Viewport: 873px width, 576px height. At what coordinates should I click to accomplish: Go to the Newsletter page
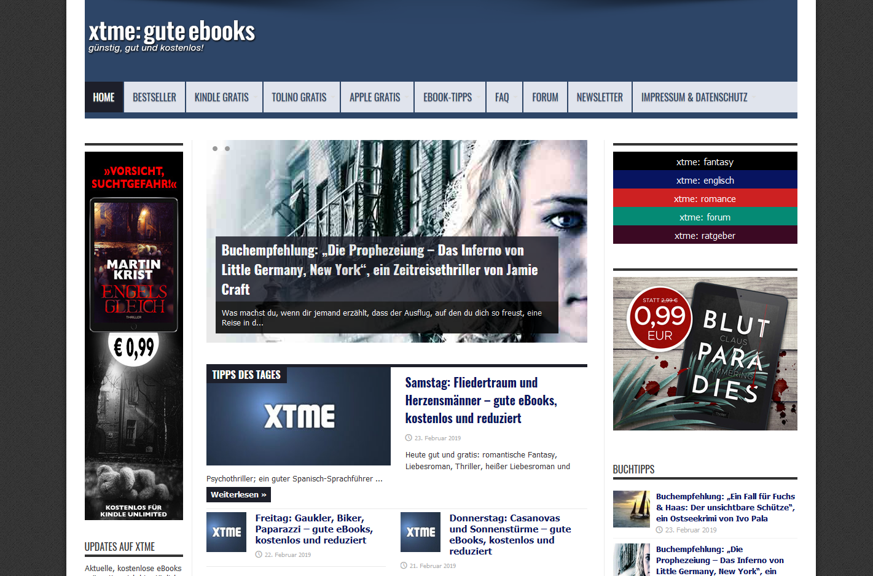pos(600,98)
